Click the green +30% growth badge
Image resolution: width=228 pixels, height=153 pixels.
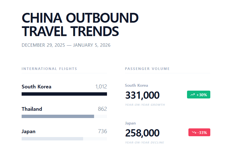pos(199,95)
